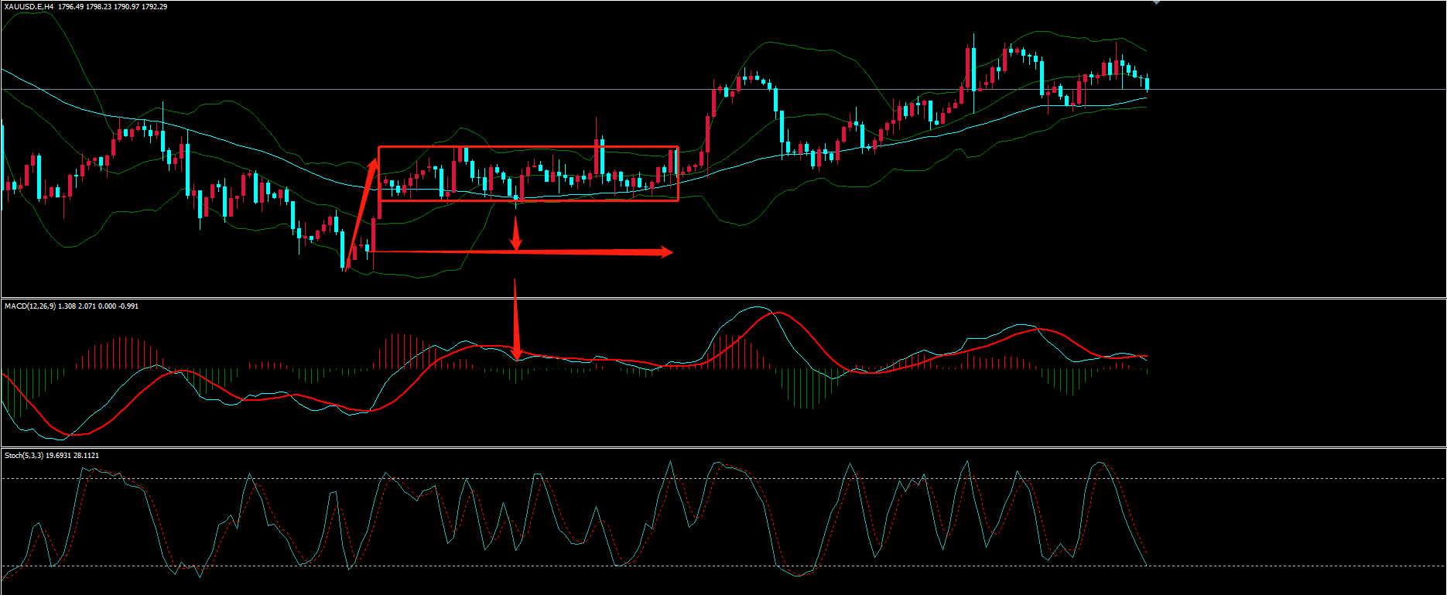Select the short red down arrow below the rectangle
The width and height of the screenshot is (1447, 595).
tap(516, 234)
